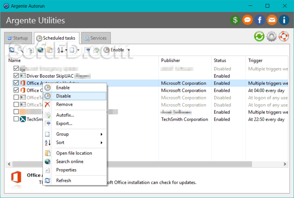Click the green dollar purchase icon
The height and width of the screenshot is (198, 294).
click(235, 20)
